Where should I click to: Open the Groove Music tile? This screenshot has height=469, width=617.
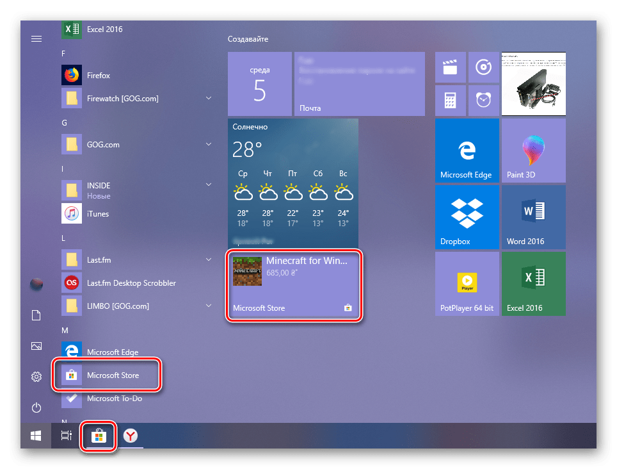(484, 67)
